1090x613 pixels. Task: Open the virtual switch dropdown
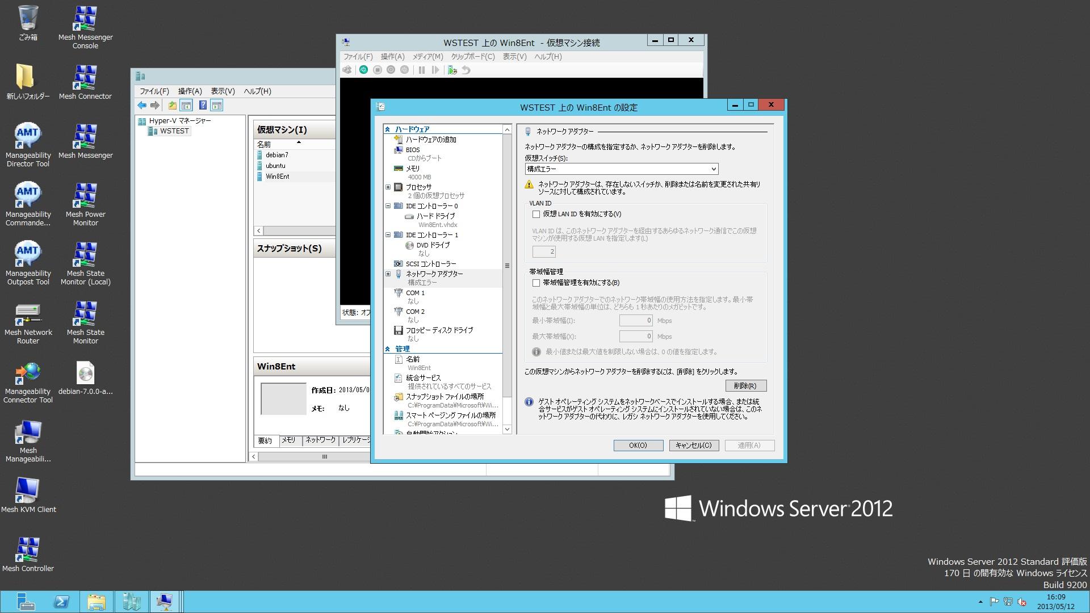click(x=621, y=169)
